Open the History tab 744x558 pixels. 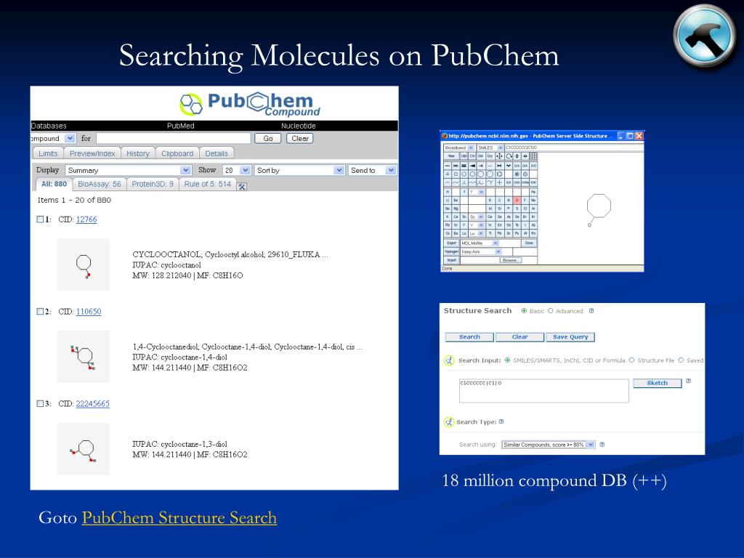pos(137,153)
